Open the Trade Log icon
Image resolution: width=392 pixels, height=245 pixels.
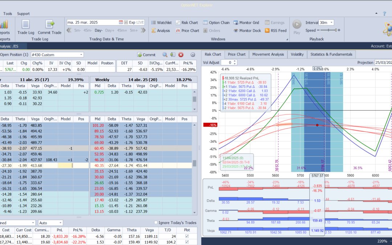[x=26, y=25]
